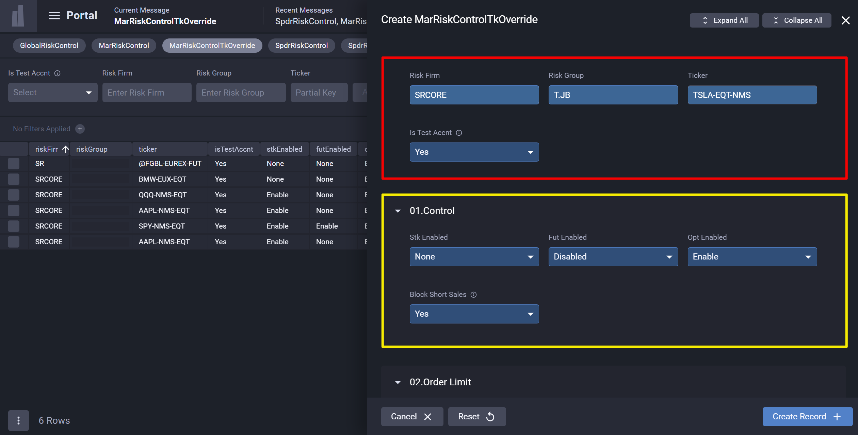Click the sort arrow on riskFirm column

click(66, 149)
